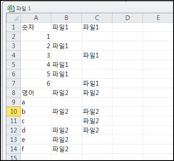Screen dimensions: 174x161
Task: Click cell B8 containing 파일2
Action: click(x=66, y=93)
